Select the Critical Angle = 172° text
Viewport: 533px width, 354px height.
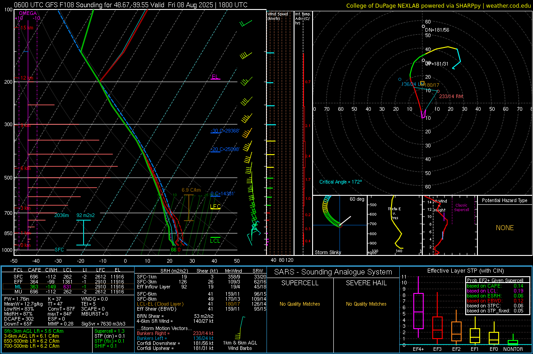(x=341, y=182)
